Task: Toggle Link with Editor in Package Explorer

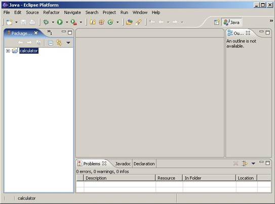Action: tap(59, 43)
